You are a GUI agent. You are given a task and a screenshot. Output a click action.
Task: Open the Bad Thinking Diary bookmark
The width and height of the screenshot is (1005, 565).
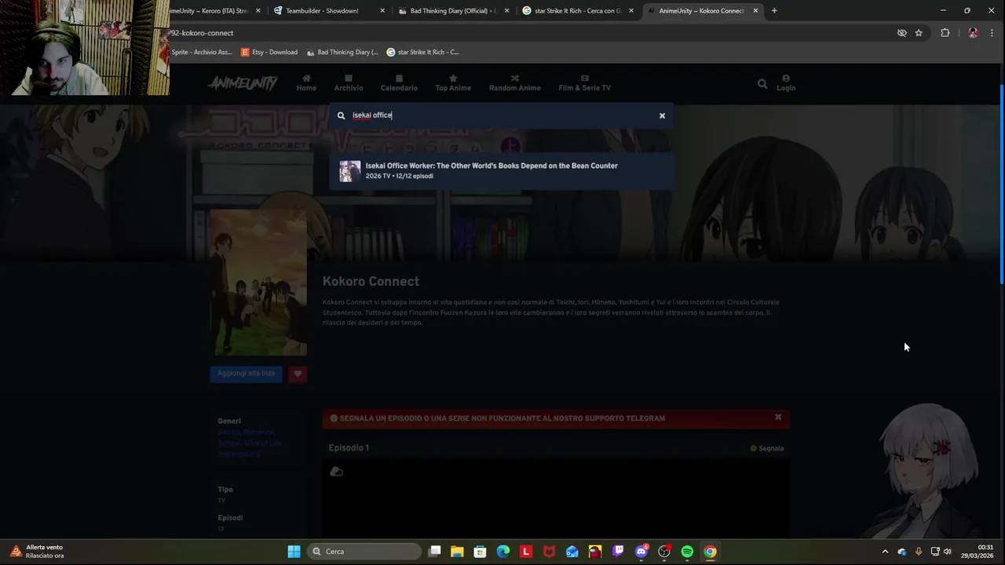click(342, 52)
